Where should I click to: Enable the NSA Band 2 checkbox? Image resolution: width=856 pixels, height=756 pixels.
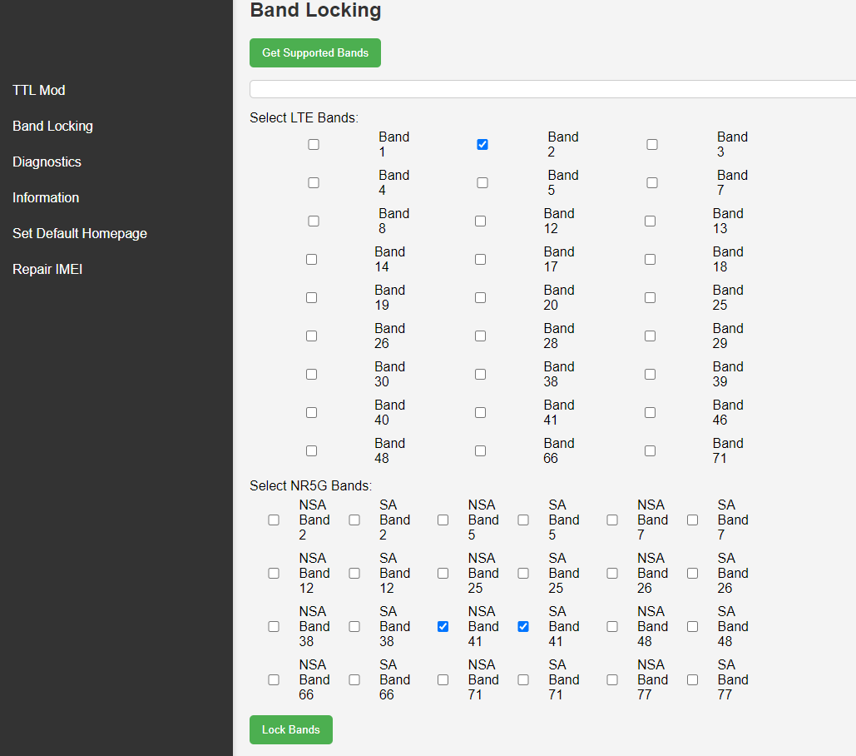tap(274, 520)
